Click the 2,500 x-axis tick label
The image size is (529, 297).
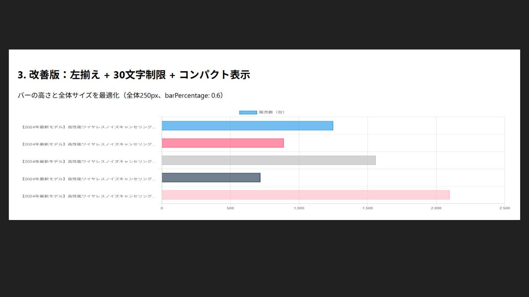point(504,208)
